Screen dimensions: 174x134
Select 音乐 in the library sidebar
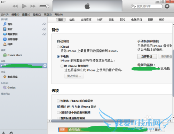coord(10,24)
